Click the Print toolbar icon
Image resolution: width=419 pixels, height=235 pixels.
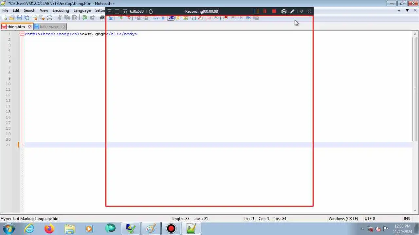click(x=49, y=18)
